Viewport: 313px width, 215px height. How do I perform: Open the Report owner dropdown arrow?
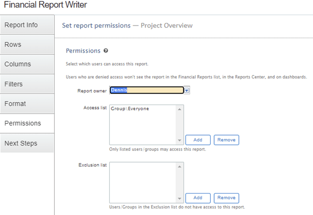(187, 90)
